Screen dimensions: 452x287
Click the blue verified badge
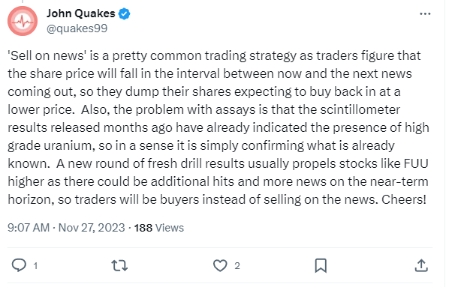(124, 13)
